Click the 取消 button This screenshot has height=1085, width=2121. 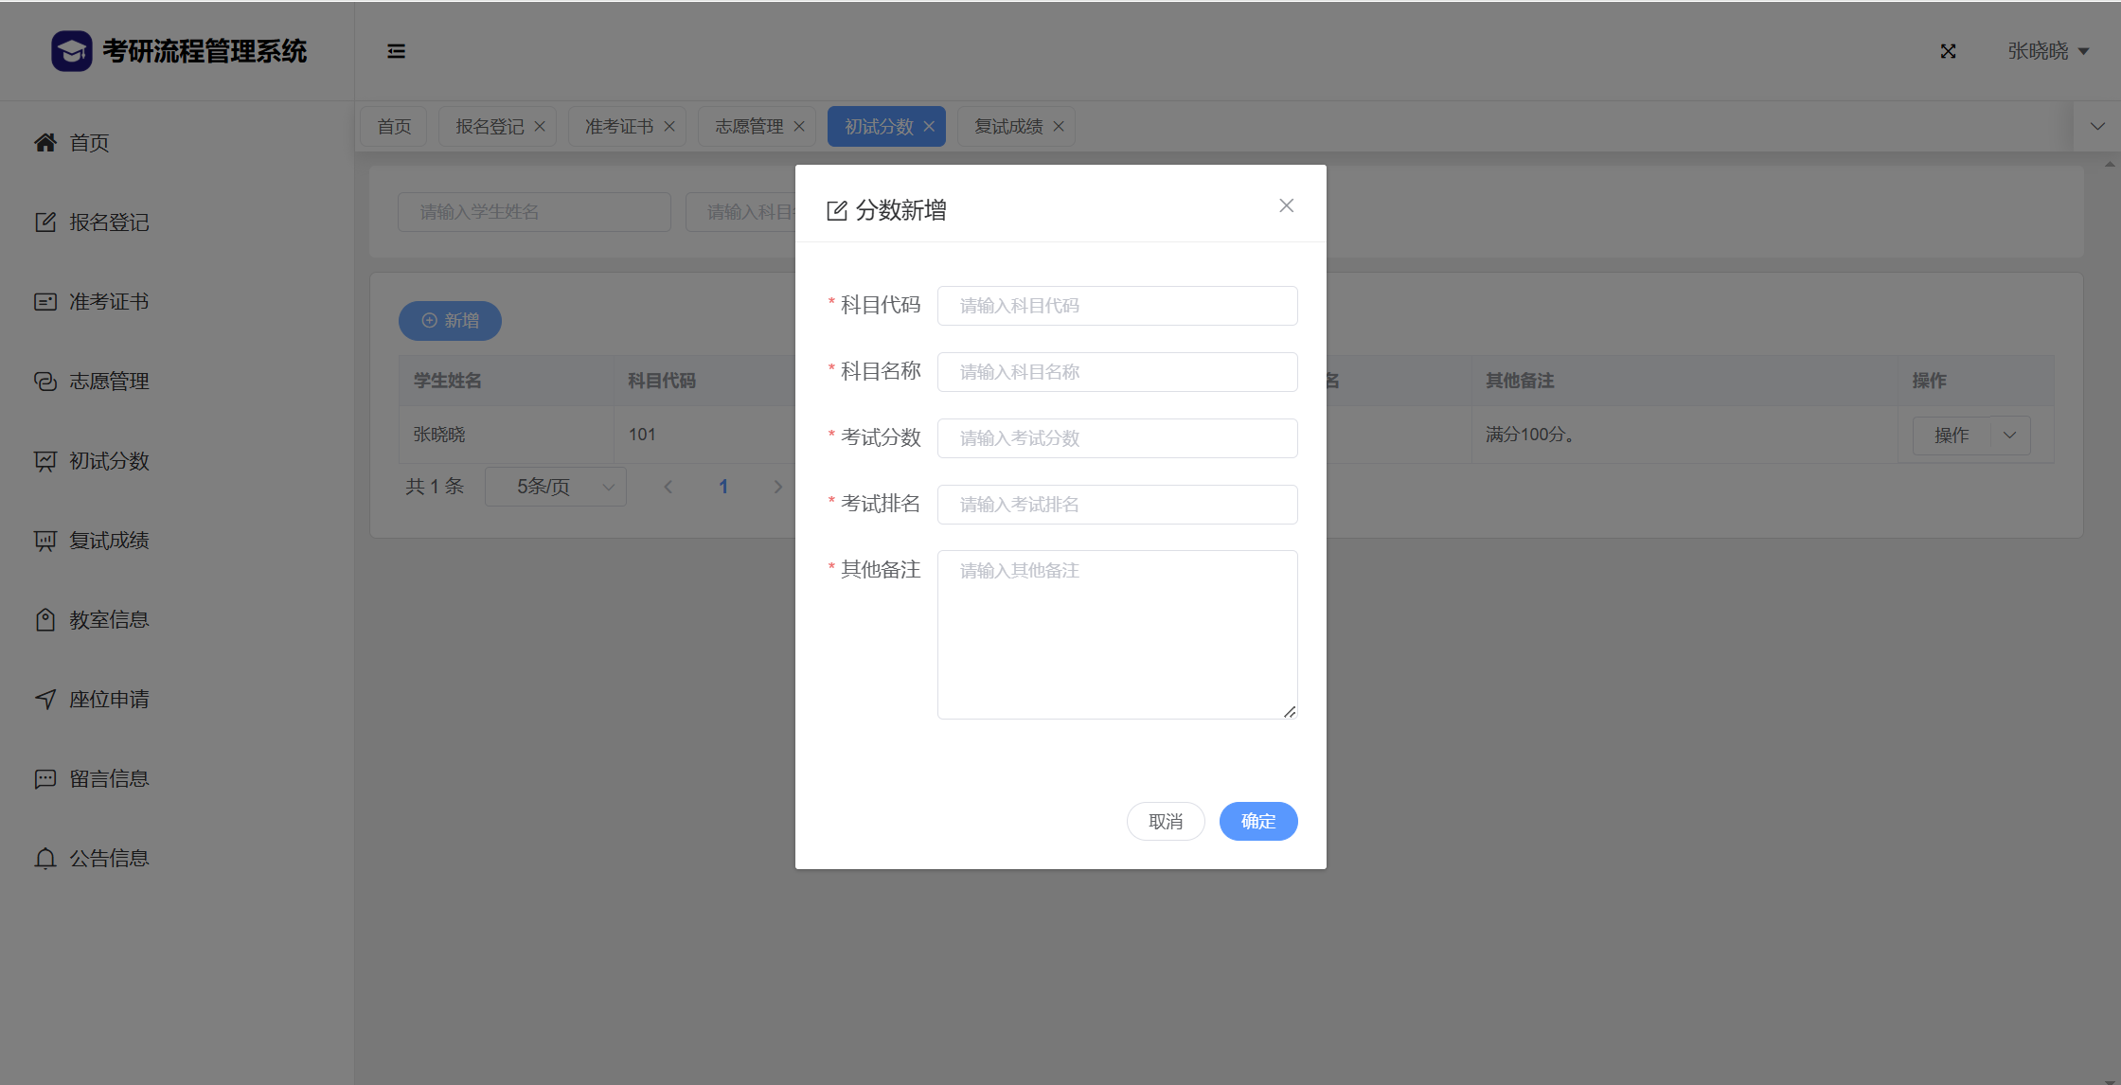pos(1166,822)
